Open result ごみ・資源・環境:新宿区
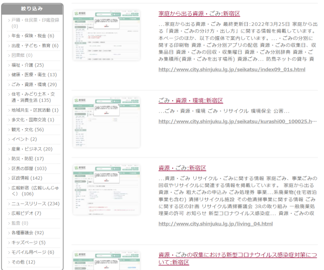Screen dimensions: 324x270 coord(191,101)
